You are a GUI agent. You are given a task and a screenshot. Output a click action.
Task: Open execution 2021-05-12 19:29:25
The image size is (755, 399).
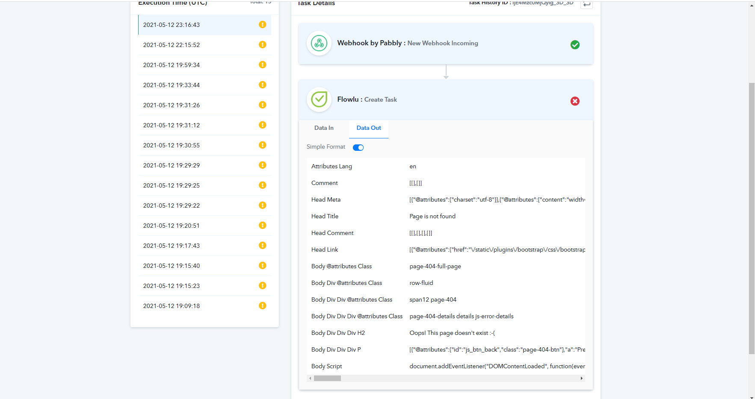(204, 185)
